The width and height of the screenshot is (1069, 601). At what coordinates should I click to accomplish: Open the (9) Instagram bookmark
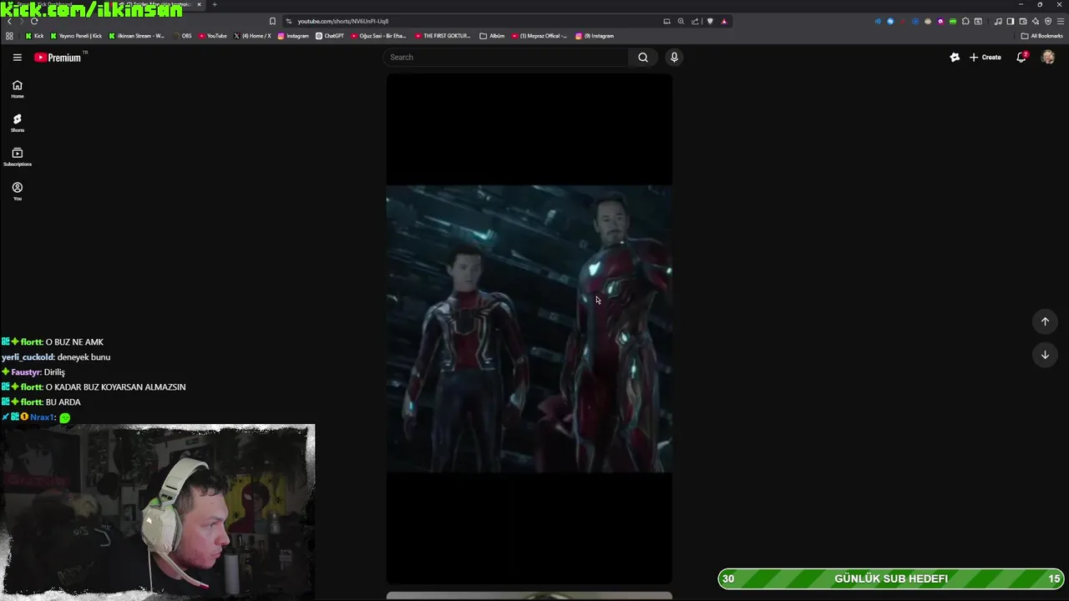click(595, 36)
